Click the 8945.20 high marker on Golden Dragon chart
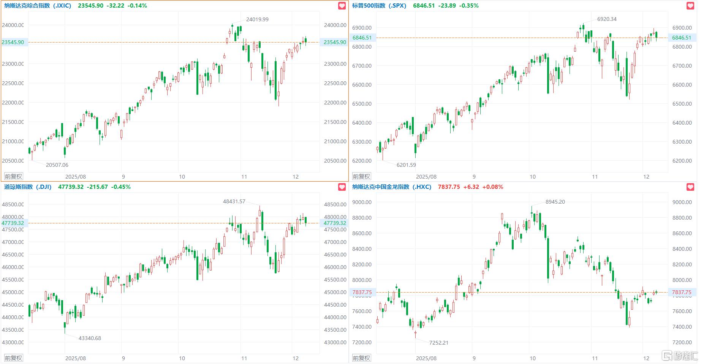 pos(555,202)
